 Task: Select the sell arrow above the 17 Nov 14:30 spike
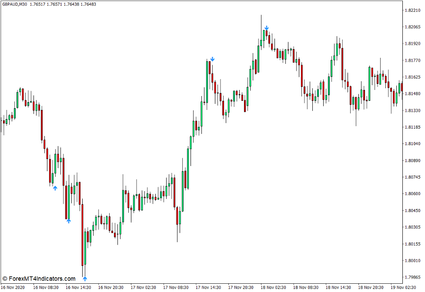(x=212, y=58)
